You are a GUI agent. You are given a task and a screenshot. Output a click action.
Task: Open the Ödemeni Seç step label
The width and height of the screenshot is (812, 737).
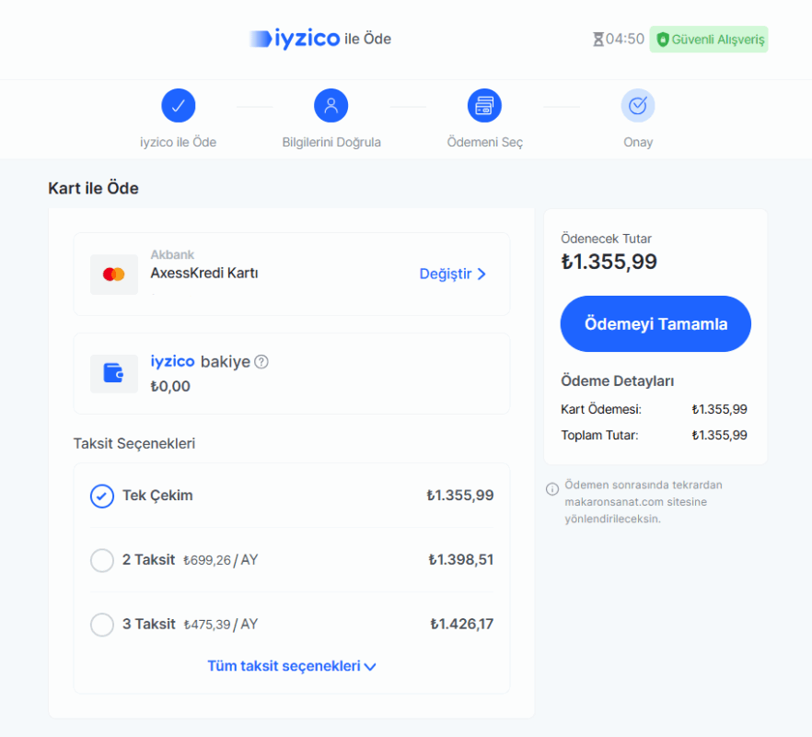click(x=484, y=143)
